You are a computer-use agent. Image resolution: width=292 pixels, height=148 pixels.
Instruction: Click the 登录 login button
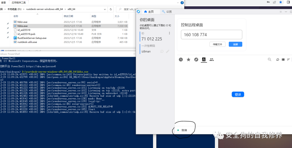(x=238, y=94)
